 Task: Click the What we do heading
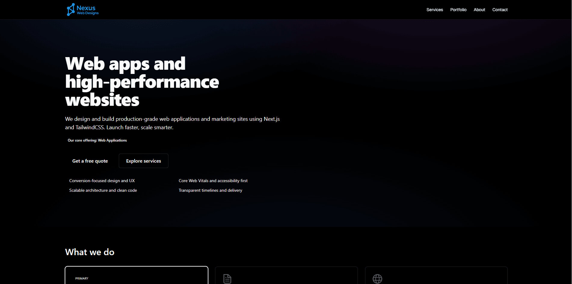click(x=89, y=252)
